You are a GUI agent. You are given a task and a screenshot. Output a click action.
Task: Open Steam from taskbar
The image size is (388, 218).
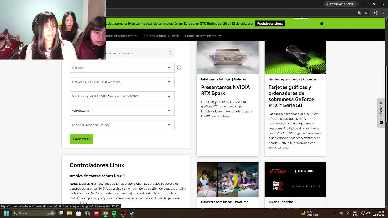(x=132, y=213)
